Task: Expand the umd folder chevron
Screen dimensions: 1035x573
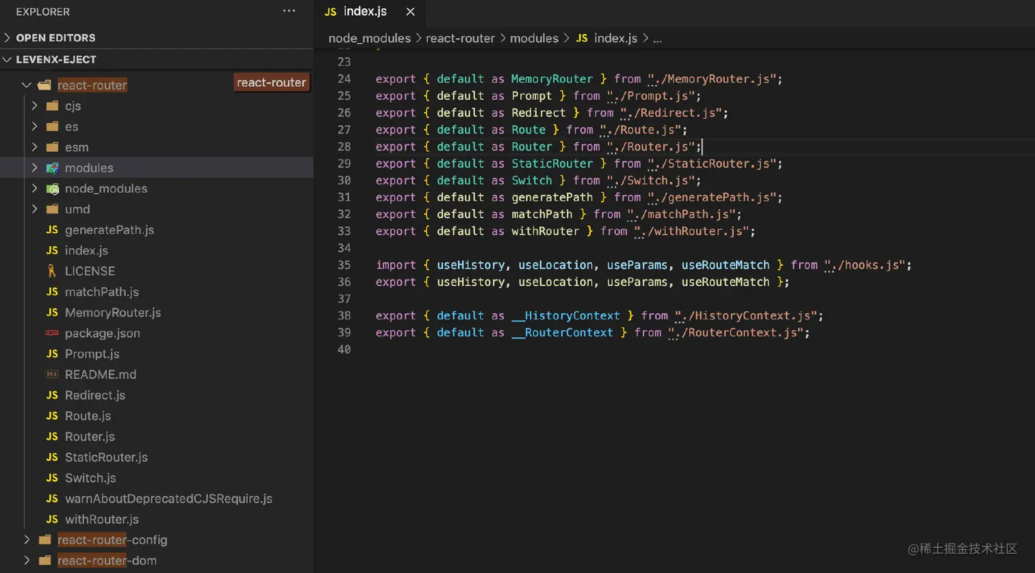Action: pyautogui.click(x=34, y=209)
